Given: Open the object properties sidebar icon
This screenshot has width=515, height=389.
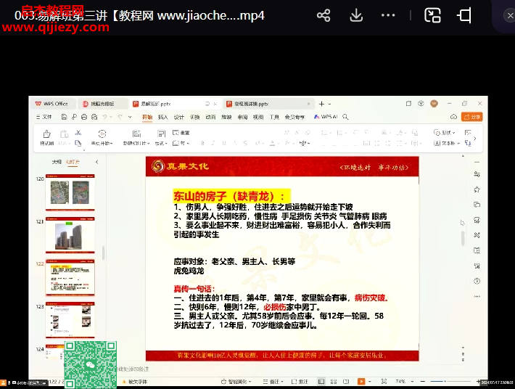Looking at the screenshot, I should [477, 174].
